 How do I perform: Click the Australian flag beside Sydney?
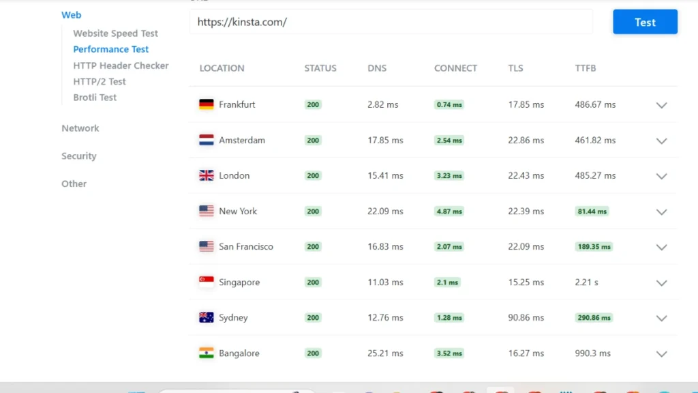pyautogui.click(x=206, y=317)
